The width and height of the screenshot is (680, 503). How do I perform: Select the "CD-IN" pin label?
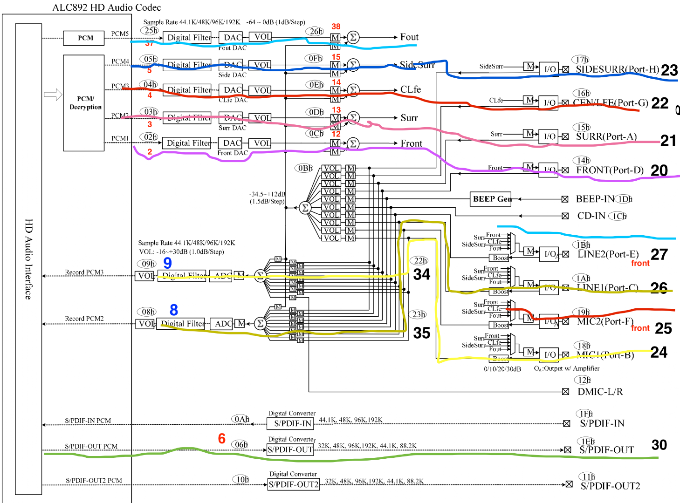(x=591, y=216)
